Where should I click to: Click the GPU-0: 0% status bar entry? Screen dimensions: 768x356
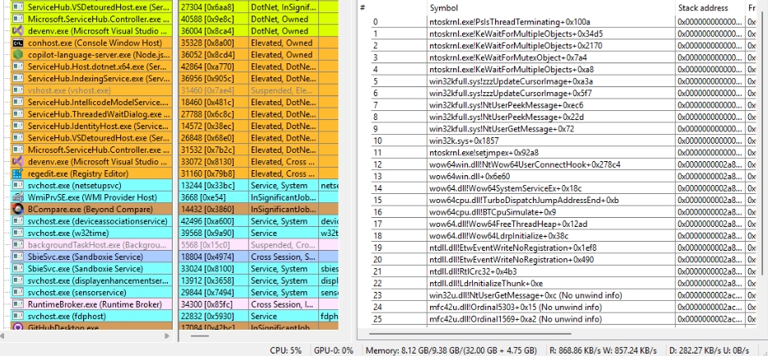point(334,350)
